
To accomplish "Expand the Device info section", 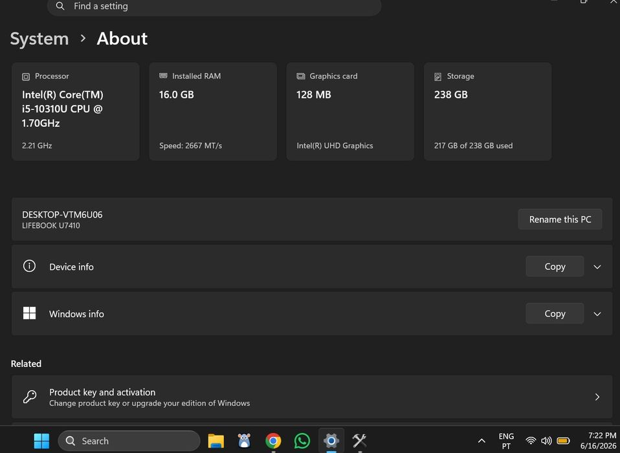I will [x=597, y=267].
